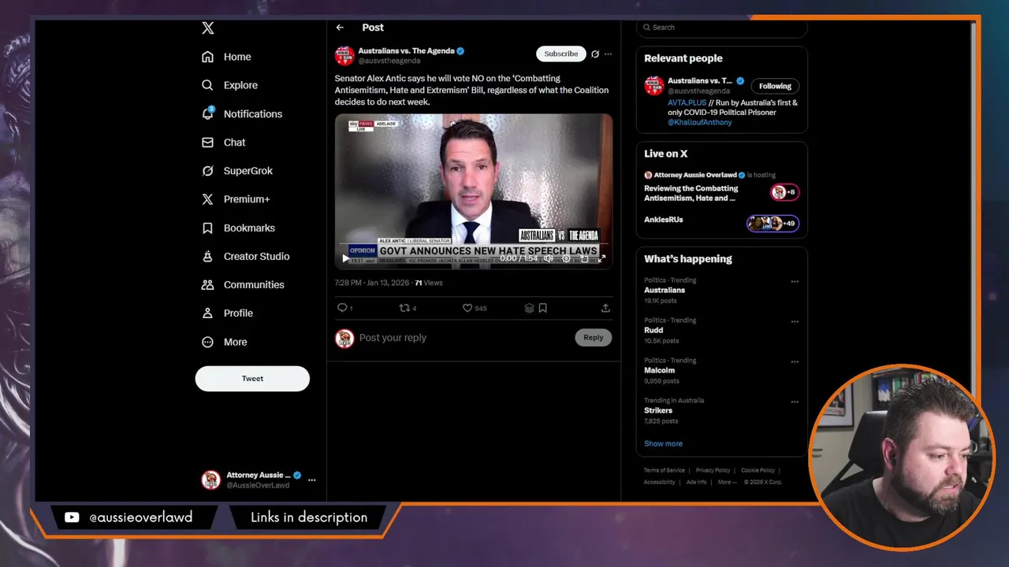1009x567 pixels.
Task: Open Explore in the sidebar
Action: click(x=230, y=85)
